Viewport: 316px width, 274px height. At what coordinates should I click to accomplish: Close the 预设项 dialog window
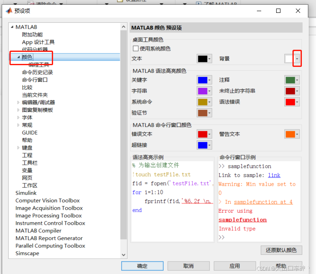(x=298, y=11)
